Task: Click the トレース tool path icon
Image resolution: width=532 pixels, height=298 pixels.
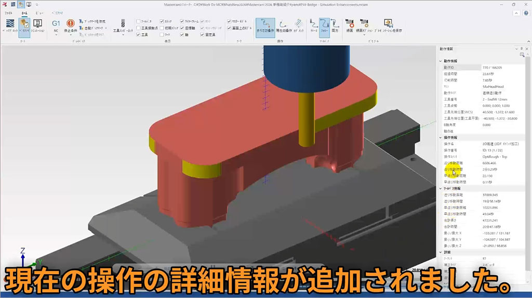Action: [313, 25]
